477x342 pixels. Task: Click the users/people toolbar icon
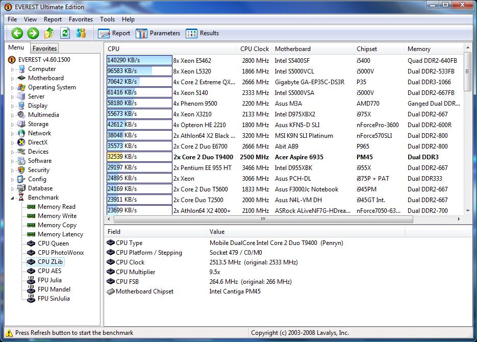pos(81,33)
